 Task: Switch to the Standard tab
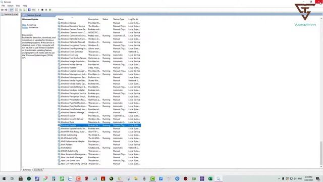(x=38, y=170)
